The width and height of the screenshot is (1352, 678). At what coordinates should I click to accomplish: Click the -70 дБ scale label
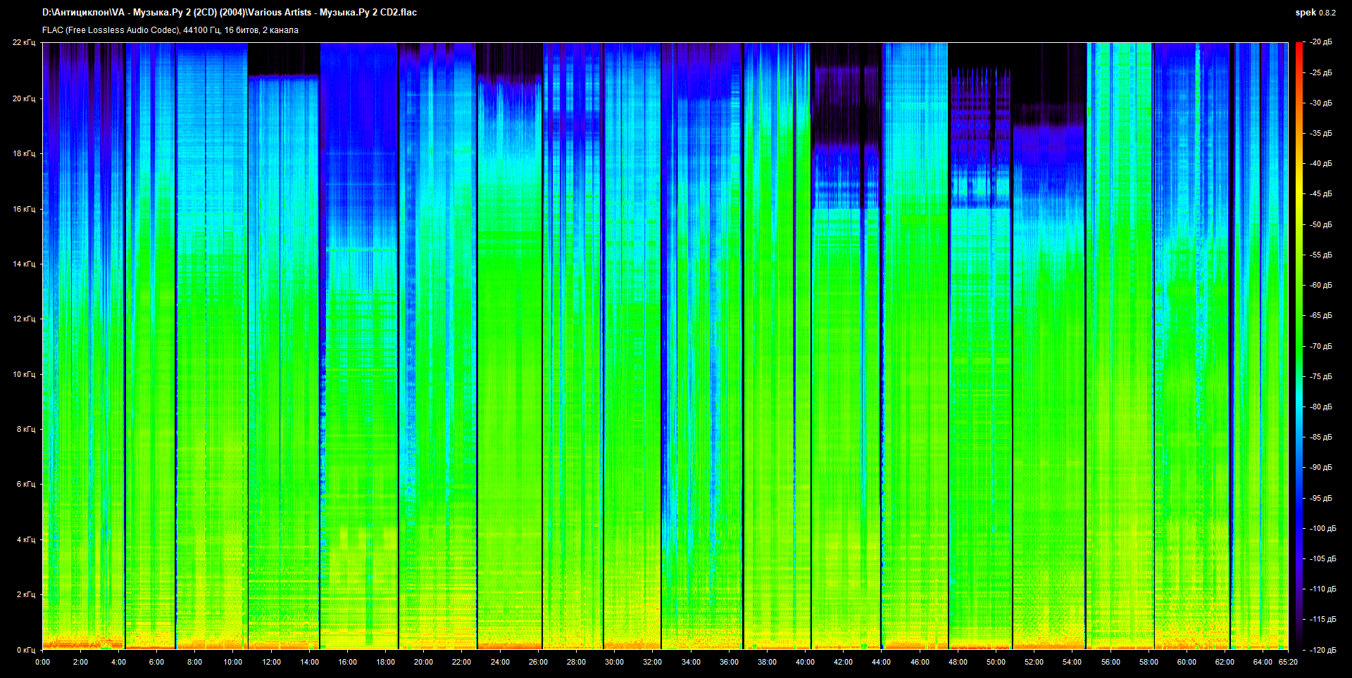pyautogui.click(x=1321, y=346)
